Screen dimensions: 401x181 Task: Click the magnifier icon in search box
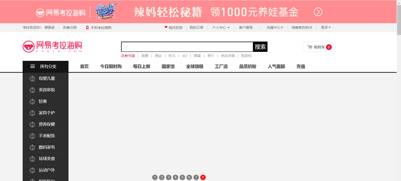[x=126, y=47]
